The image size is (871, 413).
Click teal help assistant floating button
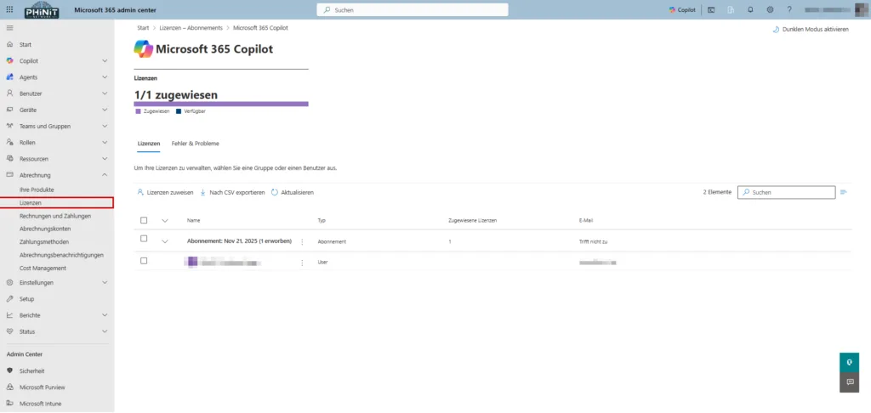pyautogui.click(x=850, y=363)
